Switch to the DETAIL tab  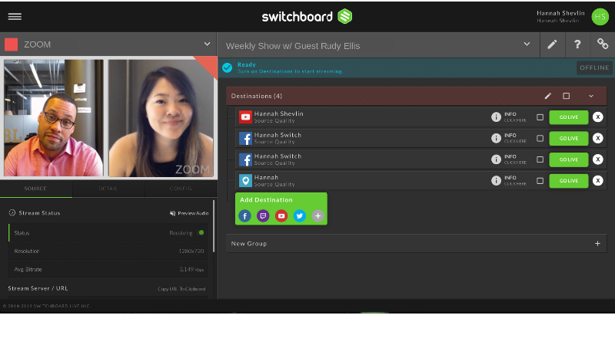pos(108,189)
